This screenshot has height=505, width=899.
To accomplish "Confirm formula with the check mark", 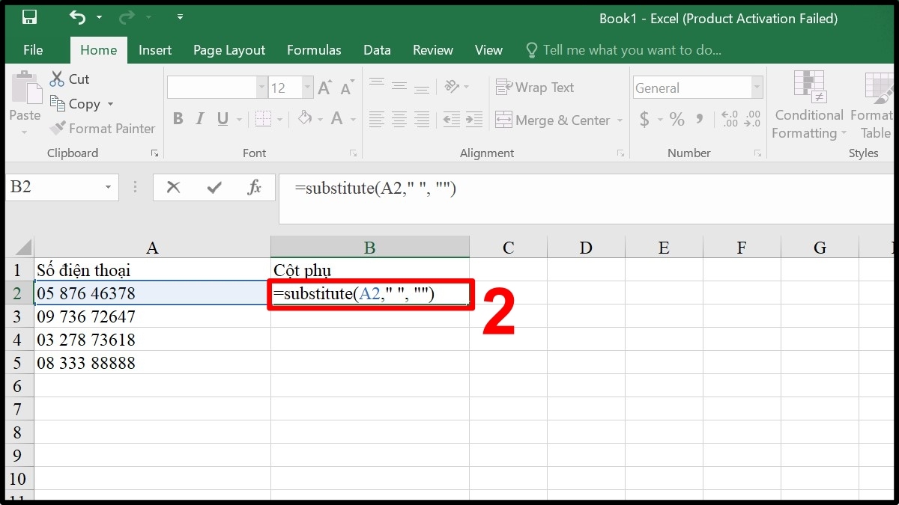I will pyautogui.click(x=214, y=187).
